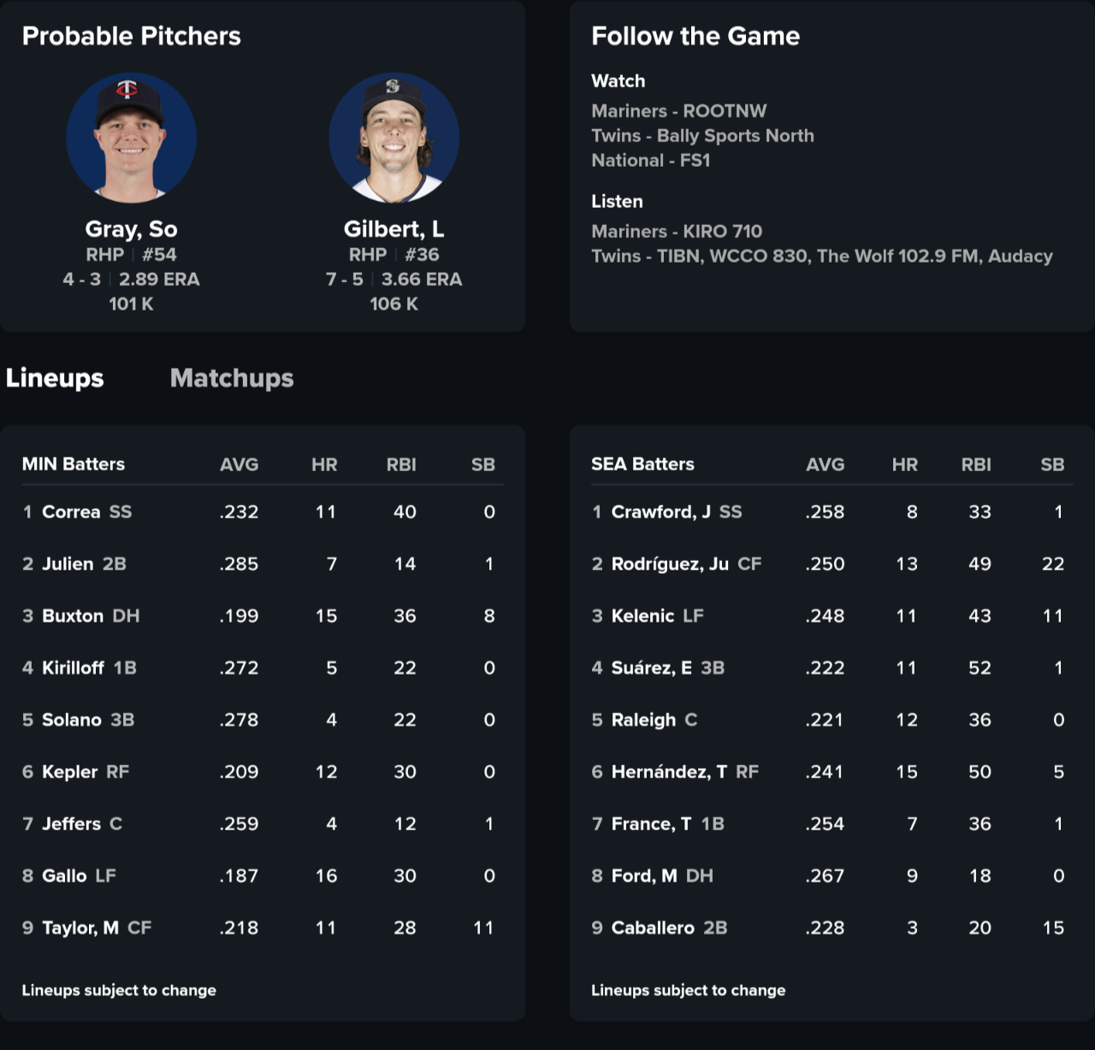1095x1050 pixels.
Task: Click Taylor, M in the lineup
Action: click(80, 928)
